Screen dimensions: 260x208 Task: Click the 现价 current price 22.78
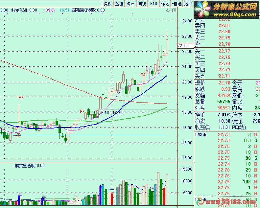tap(225, 83)
